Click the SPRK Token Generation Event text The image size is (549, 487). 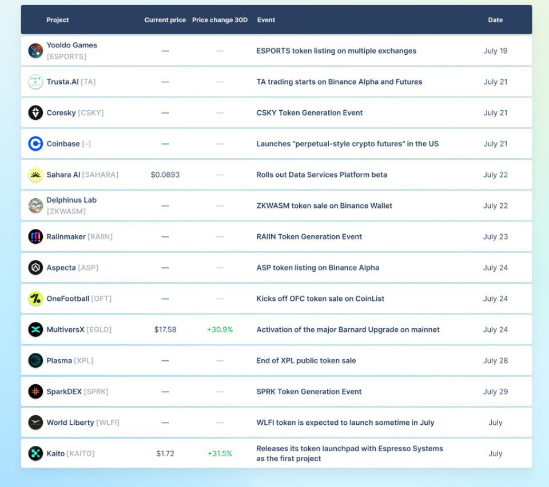pyautogui.click(x=309, y=392)
